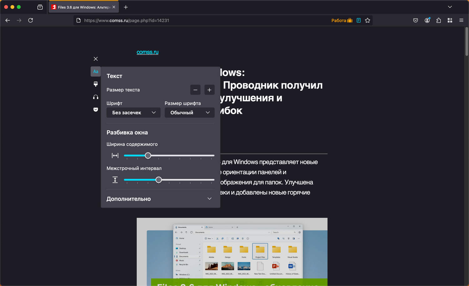The image size is (469, 286).
Task: Close Reader View with the X
Action: (96, 59)
